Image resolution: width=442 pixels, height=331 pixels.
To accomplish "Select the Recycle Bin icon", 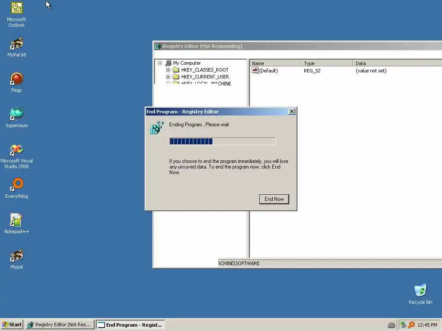I will pos(420,294).
